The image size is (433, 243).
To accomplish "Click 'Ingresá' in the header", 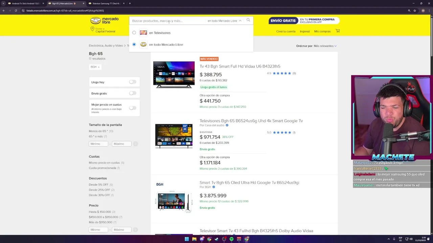I will point(305,31).
